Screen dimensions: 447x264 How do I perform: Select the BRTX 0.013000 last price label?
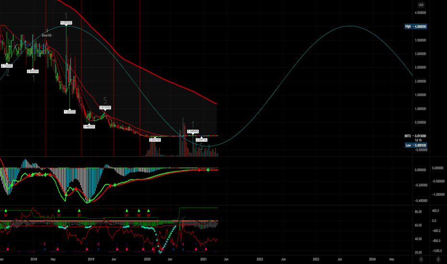pyautogui.click(x=415, y=136)
